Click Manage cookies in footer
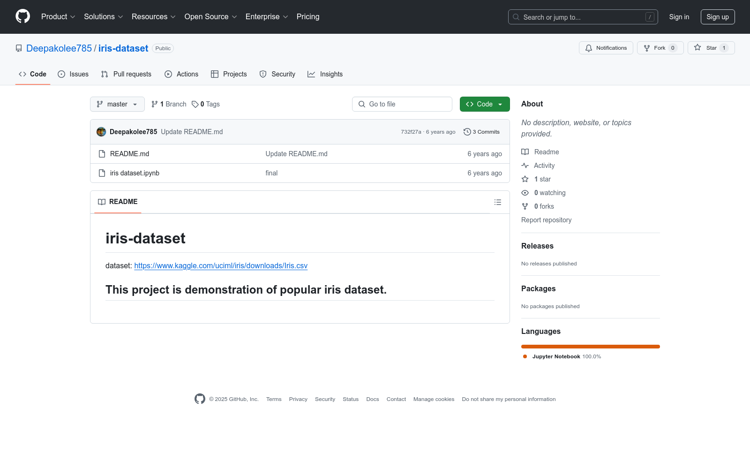This screenshot has width=750, height=469. (x=434, y=399)
